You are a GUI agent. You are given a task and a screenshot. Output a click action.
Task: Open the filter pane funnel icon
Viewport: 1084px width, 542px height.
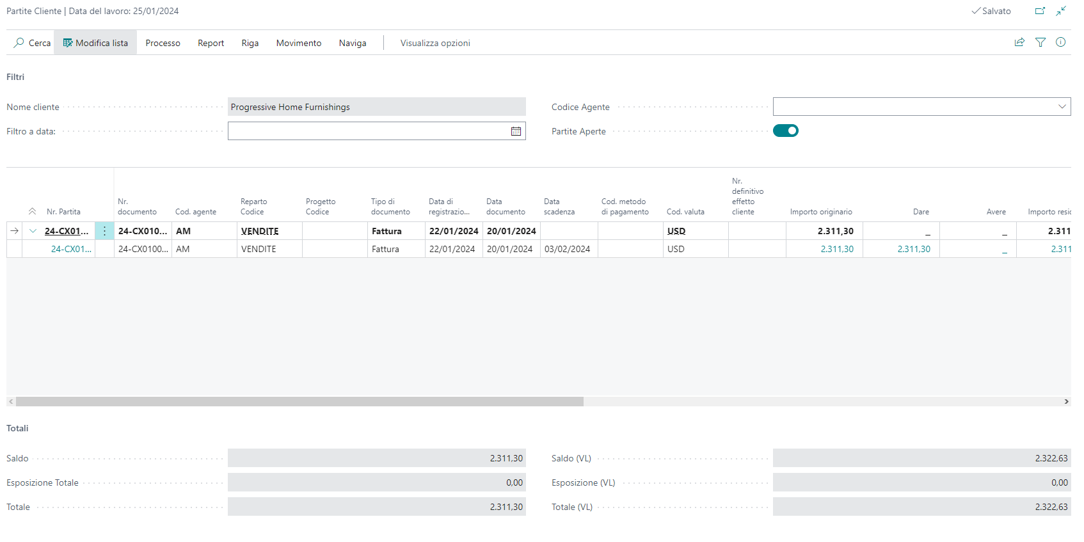click(1040, 42)
